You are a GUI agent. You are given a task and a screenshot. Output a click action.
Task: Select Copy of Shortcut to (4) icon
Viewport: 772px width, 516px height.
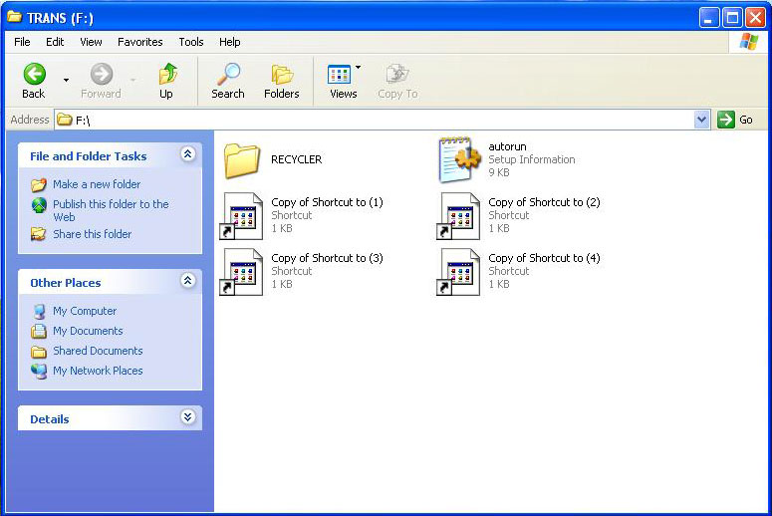point(458,272)
